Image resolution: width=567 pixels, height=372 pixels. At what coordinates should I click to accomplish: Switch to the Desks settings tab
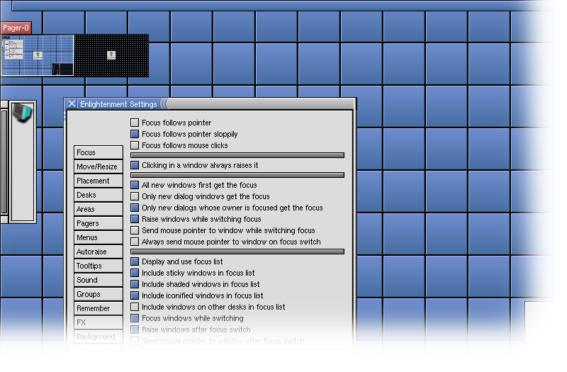[99, 195]
